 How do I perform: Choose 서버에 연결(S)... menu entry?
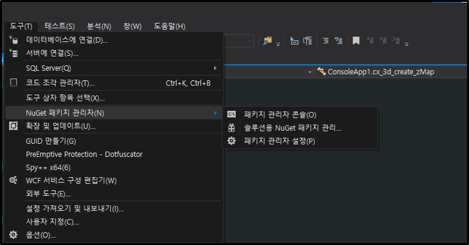click(114, 53)
